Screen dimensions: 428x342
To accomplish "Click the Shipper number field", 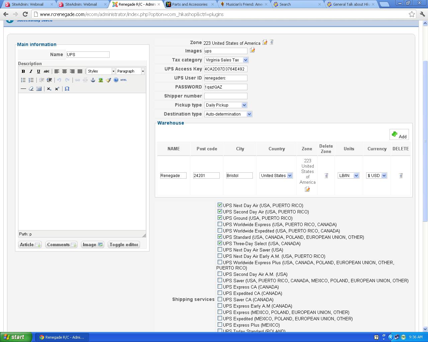I will coord(226,96).
